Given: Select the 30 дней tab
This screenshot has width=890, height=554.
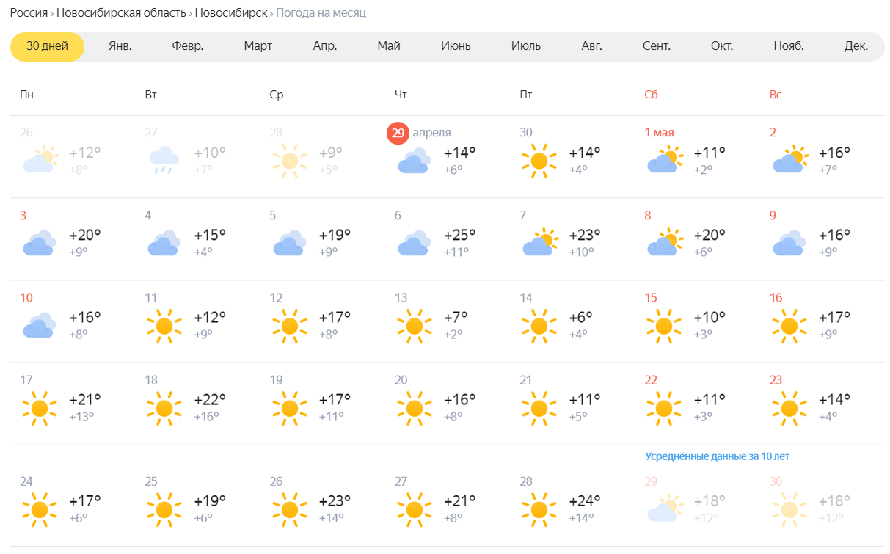Looking at the screenshot, I should pyautogui.click(x=47, y=46).
